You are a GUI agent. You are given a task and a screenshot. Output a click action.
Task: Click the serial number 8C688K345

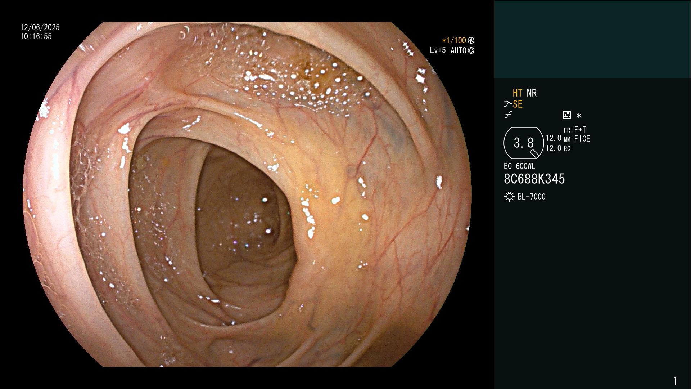534,179
